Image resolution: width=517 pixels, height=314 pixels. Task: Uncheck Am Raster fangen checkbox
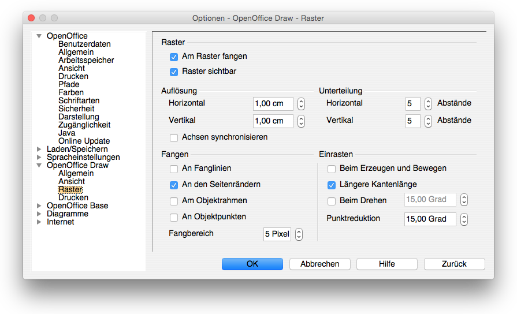174,57
